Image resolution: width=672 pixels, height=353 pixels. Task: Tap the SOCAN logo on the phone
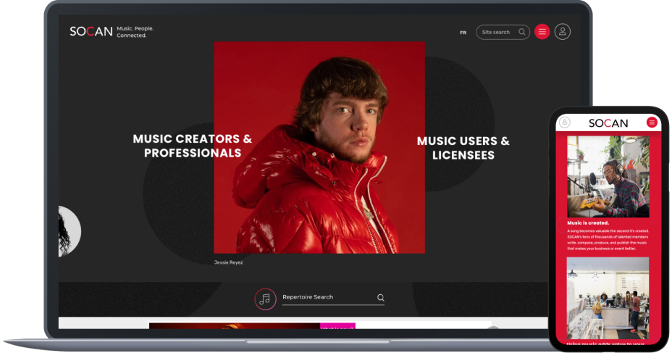click(x=608, y=122)
